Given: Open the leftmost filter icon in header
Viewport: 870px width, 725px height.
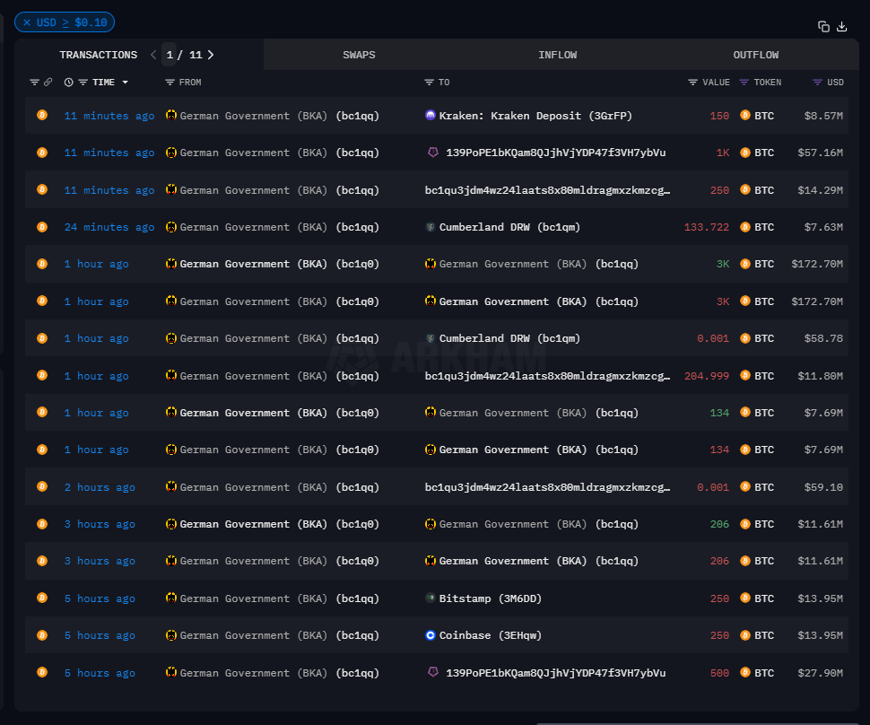Looking at the screenshot, I should coord(34,83).
